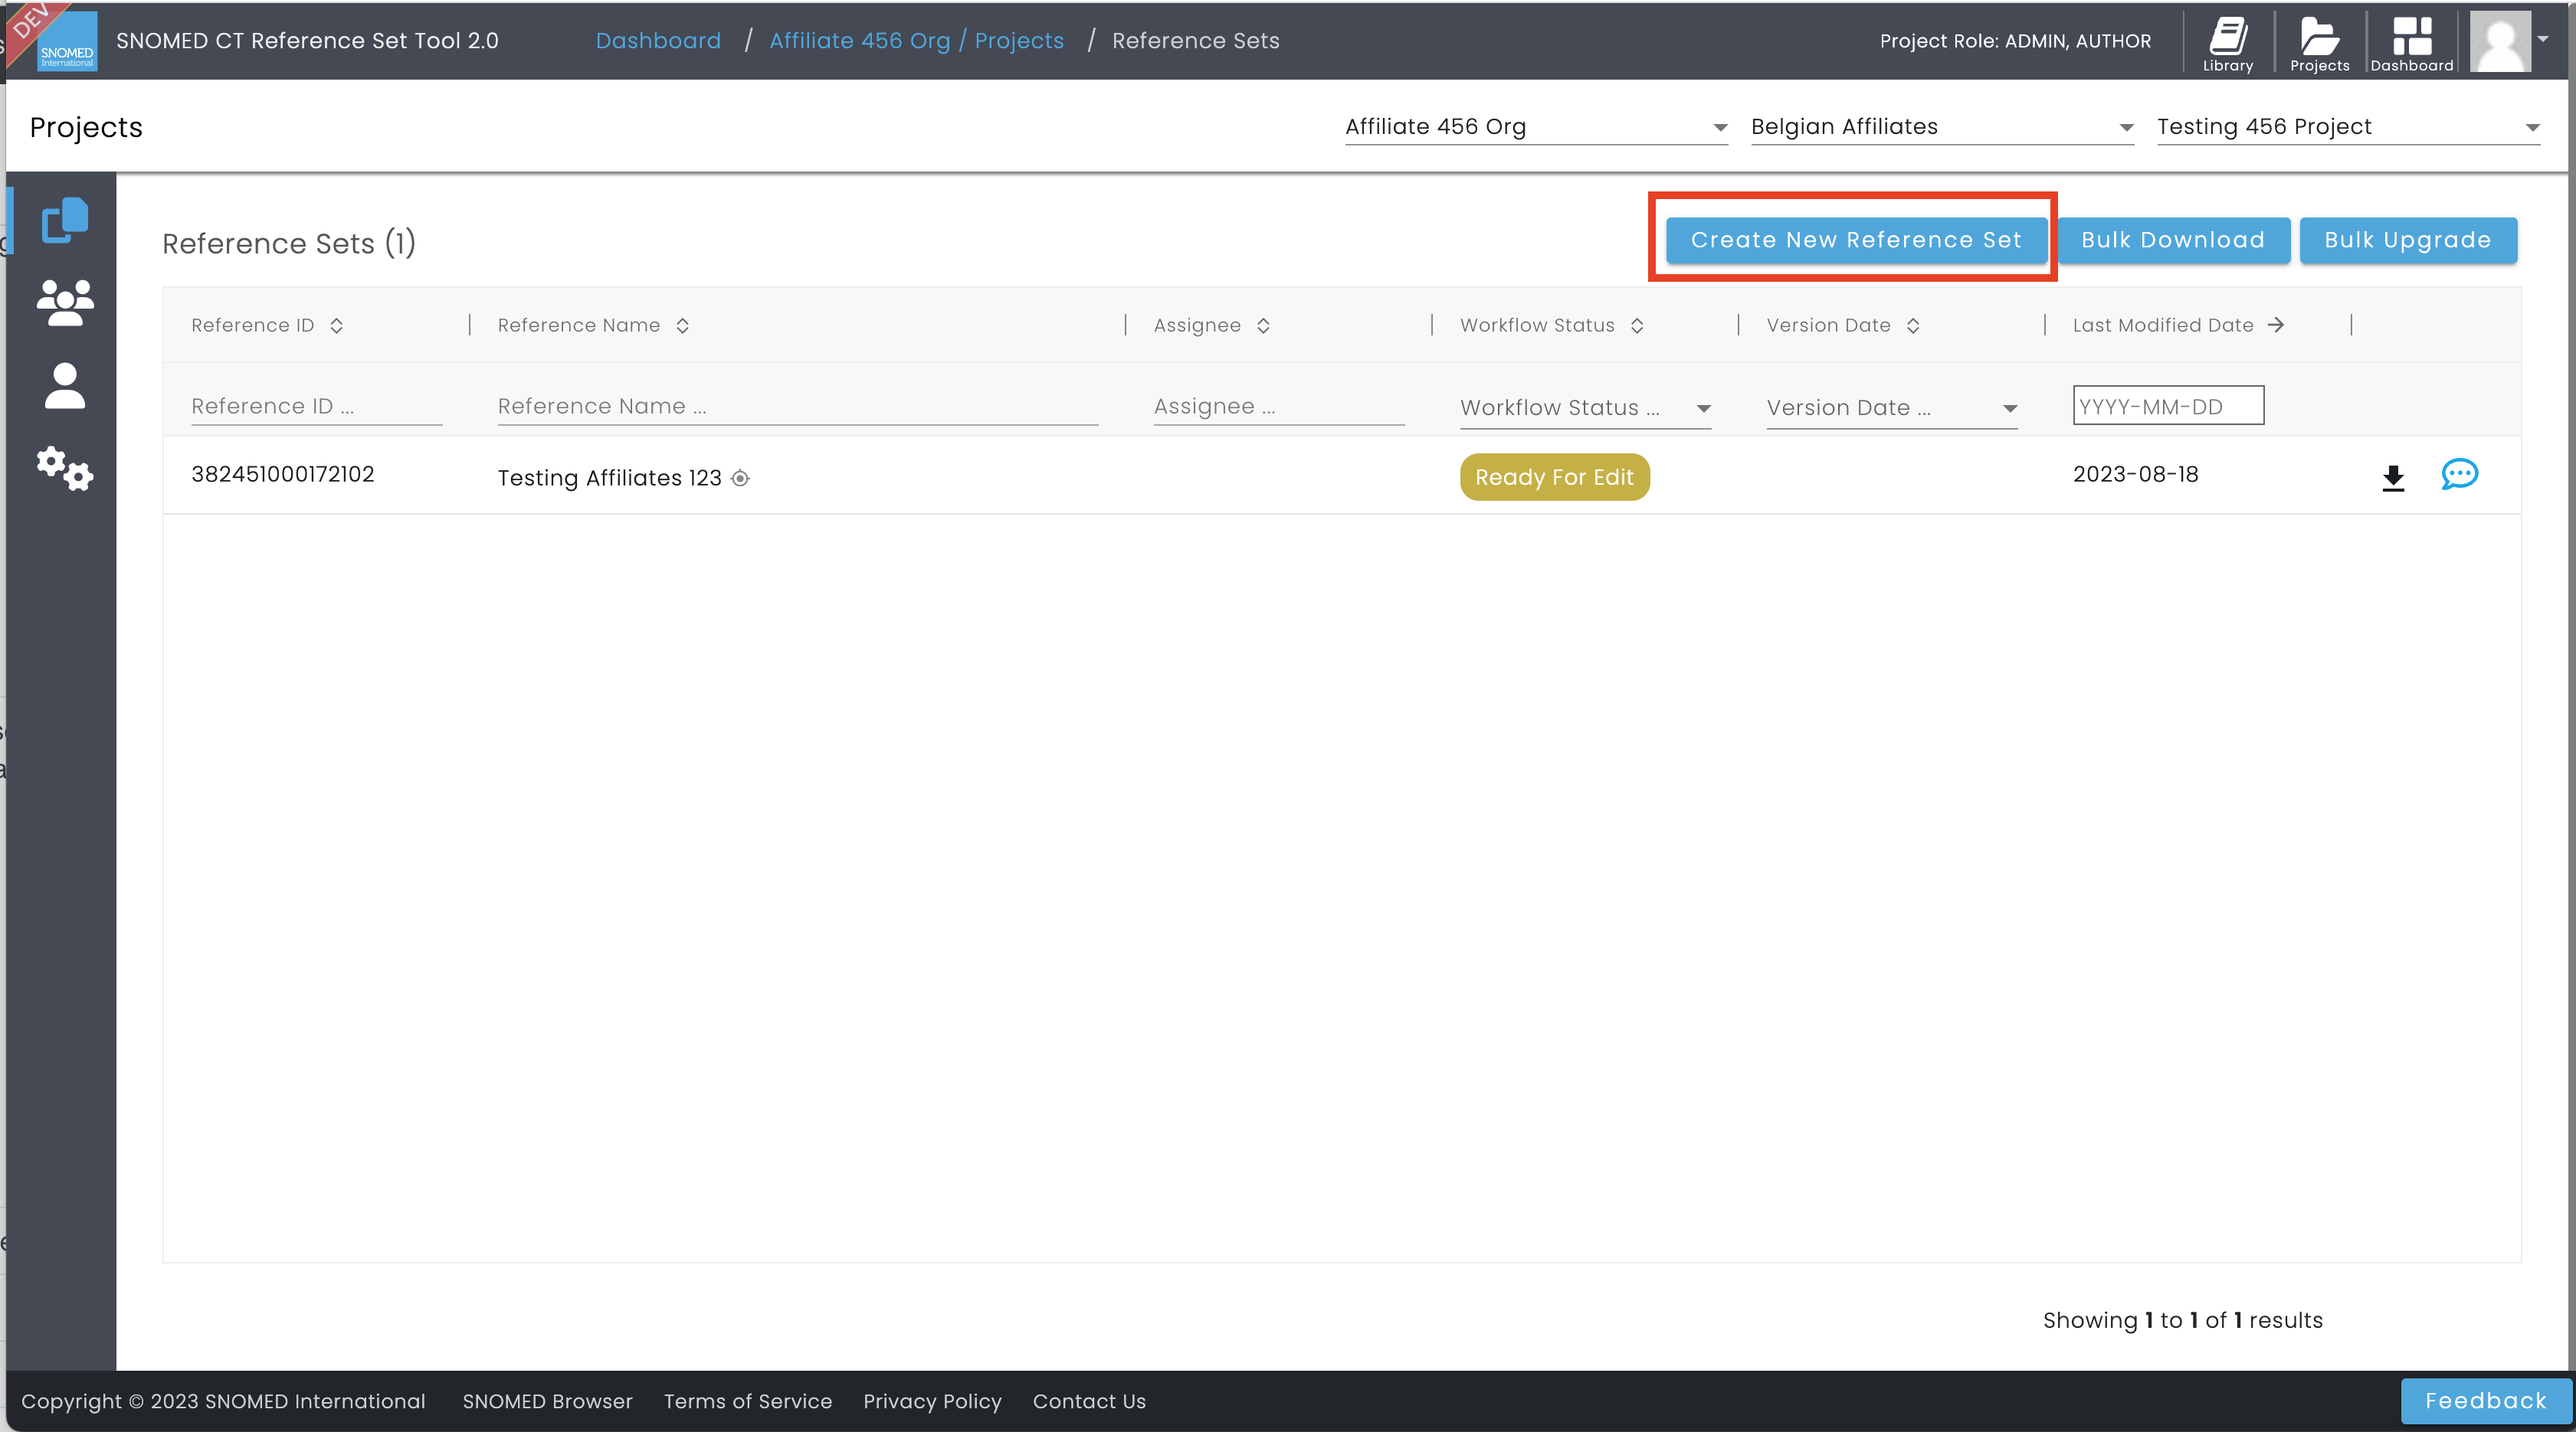
Task: Sort by Assignee column
Action: [1263, 325]
